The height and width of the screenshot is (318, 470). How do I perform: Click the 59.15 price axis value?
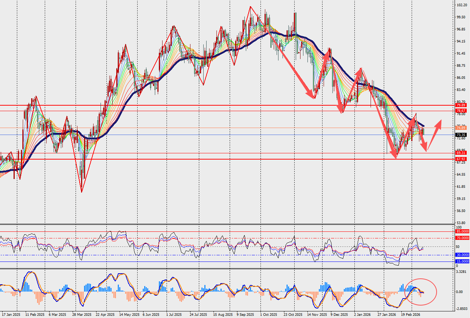[x=461, y=199]
